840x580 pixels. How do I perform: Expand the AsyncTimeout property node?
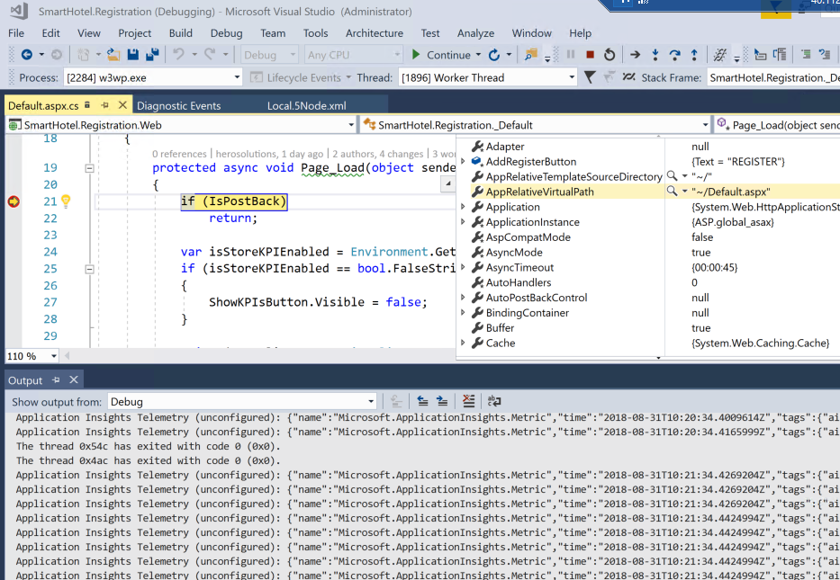click(x=464, y=267)
